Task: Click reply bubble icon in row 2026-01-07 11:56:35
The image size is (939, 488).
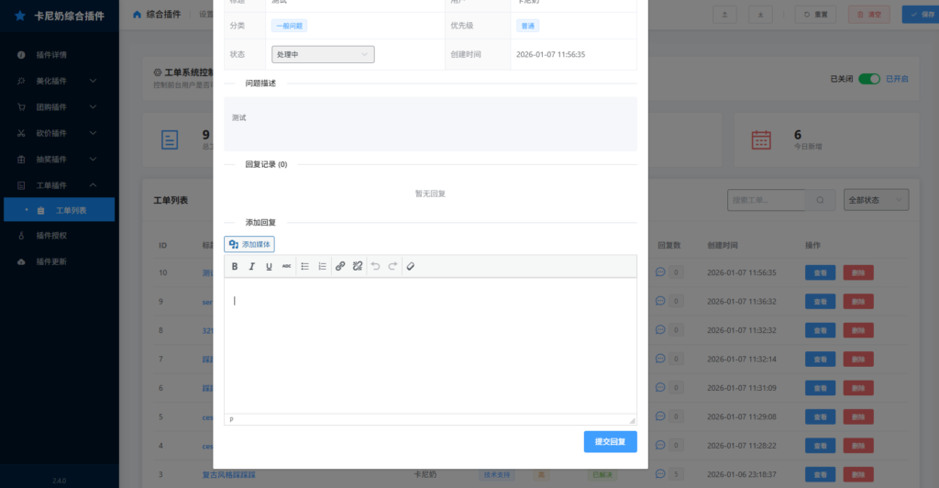Action: [660, 272]
